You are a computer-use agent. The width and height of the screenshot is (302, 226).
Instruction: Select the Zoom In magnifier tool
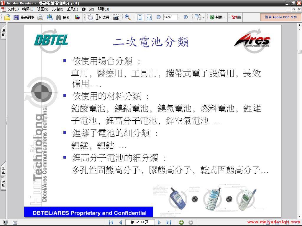127,17
